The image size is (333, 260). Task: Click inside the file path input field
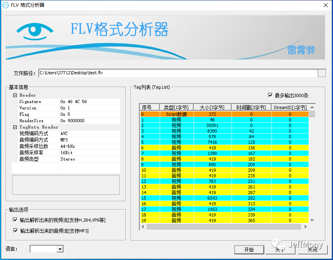[176, 73]
